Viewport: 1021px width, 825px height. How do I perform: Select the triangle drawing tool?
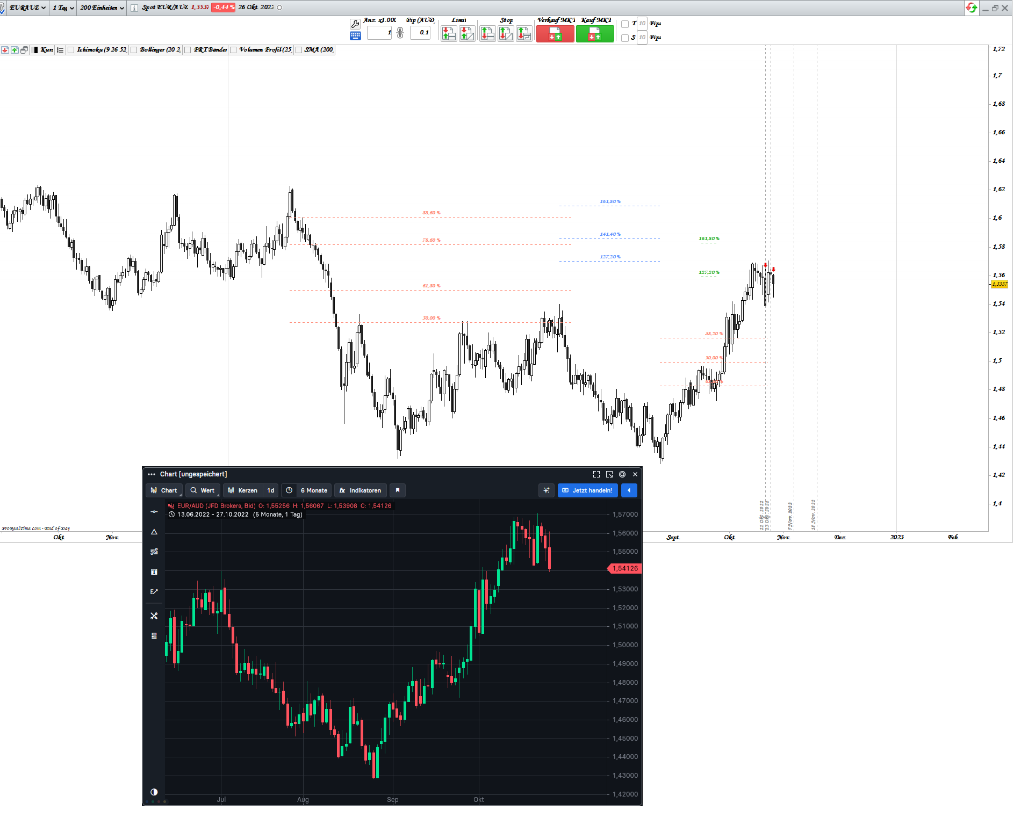coord(154,532)
